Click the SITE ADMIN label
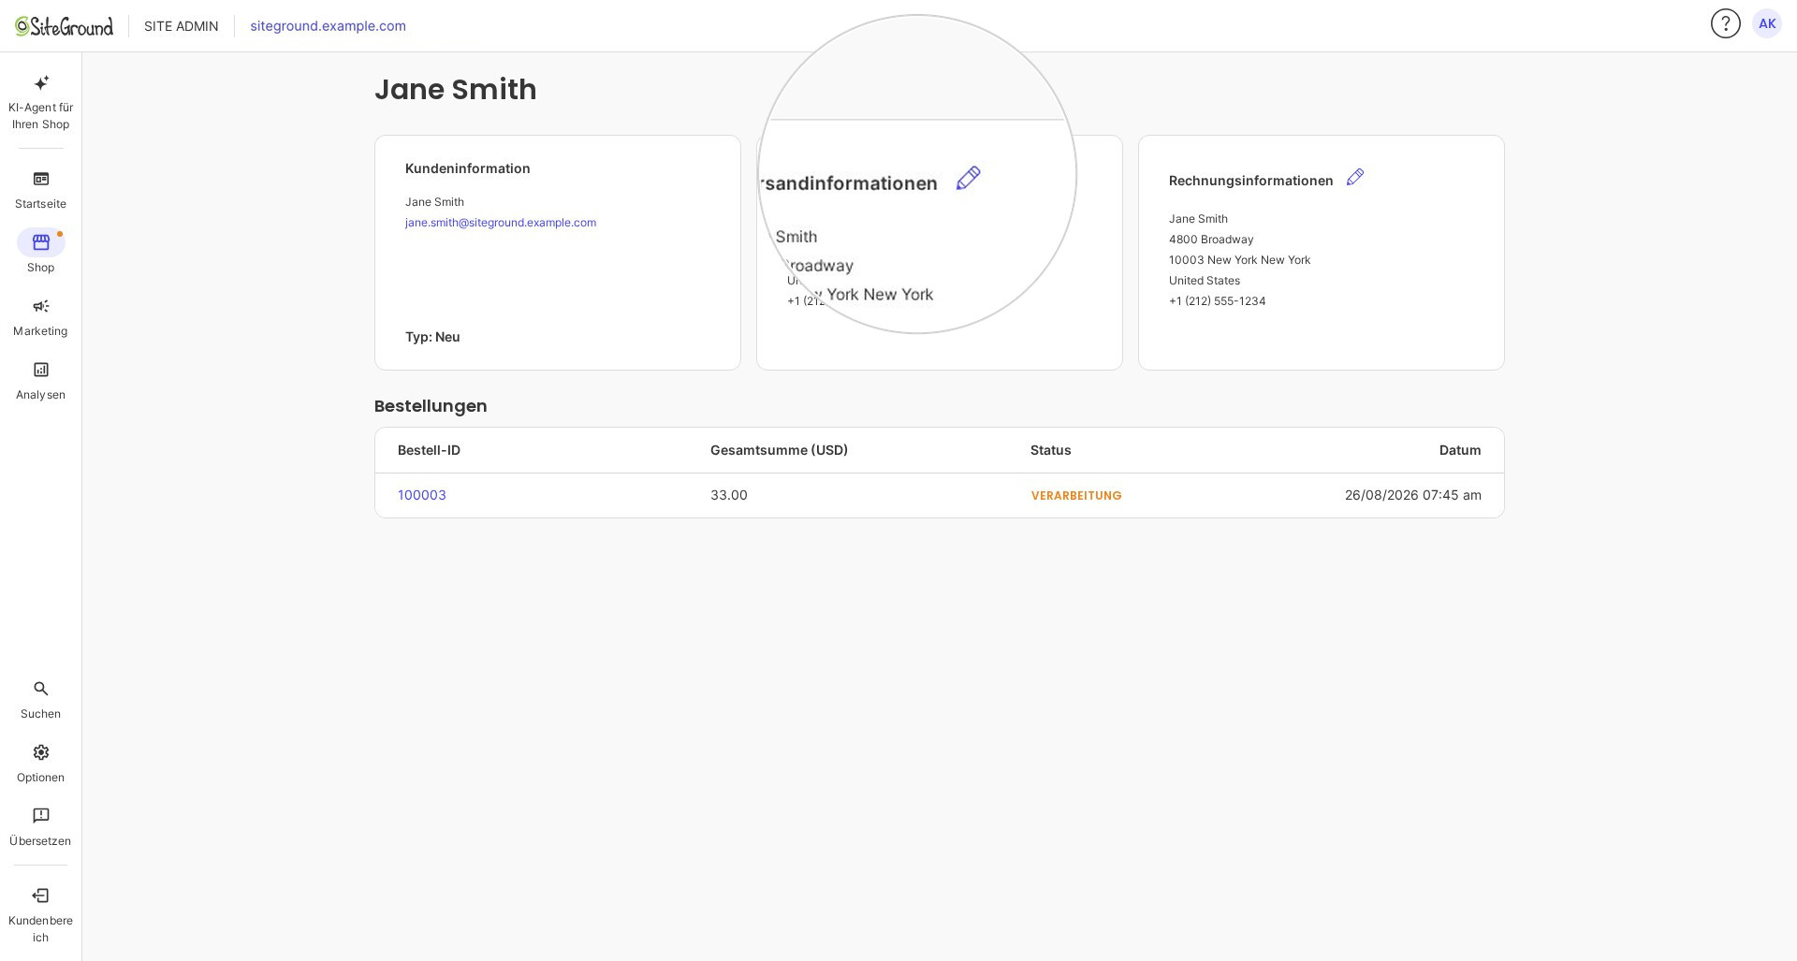The width and height of the screenshot is (1797, 961). point(182,26)
